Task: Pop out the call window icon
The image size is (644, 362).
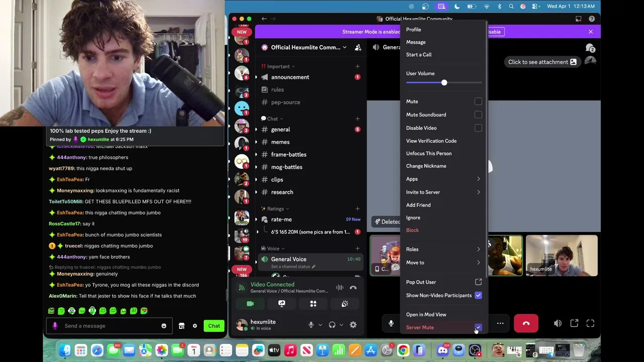Action: (x=574, y=323)
